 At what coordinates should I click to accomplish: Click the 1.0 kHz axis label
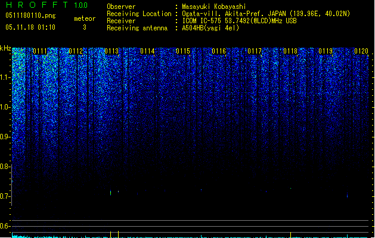tap(5, 107)
